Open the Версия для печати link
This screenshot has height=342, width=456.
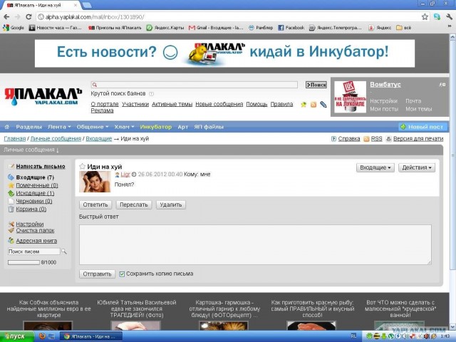tap(418, 139)
